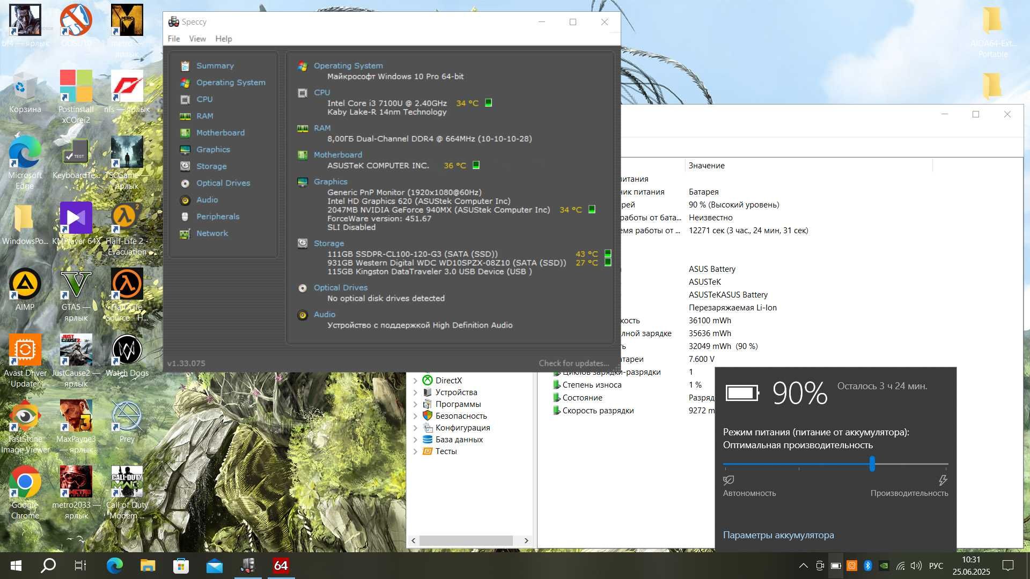Open File Explorer from the taskbar
This screenshot has width=1030, height=579.
[148, 566]
